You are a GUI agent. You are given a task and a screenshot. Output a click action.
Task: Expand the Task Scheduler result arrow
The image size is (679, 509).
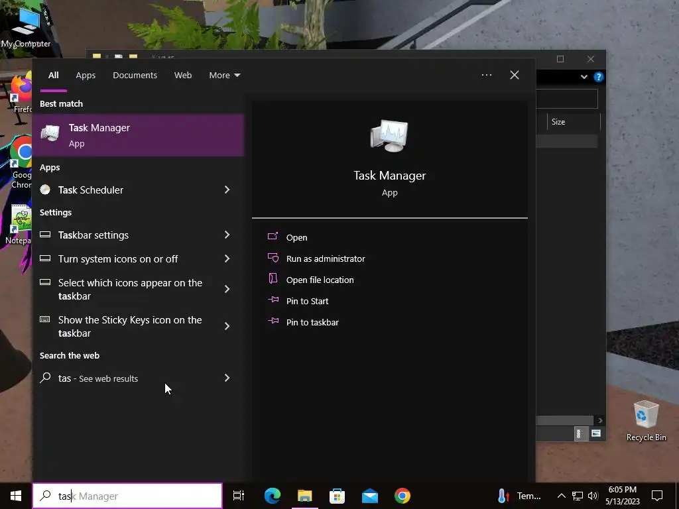[x=227, y=190]
